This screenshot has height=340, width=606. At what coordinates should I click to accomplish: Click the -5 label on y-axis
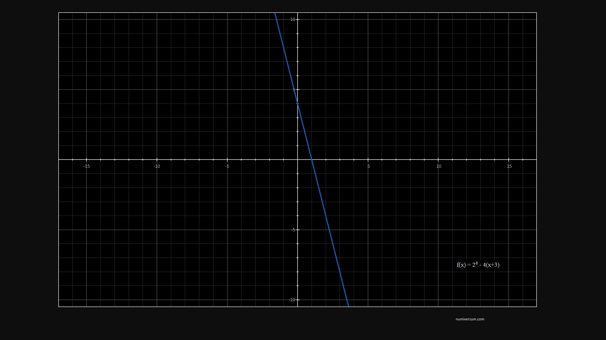point(293,230)
